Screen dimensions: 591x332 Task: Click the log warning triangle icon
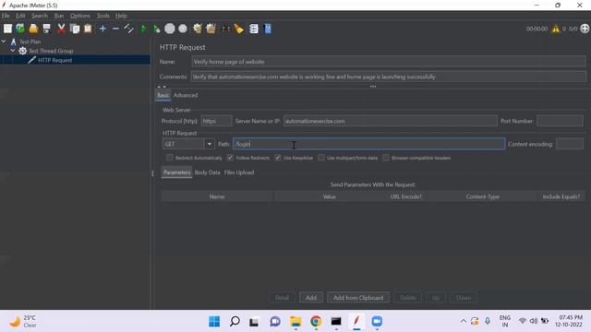(x=556, y=29)
